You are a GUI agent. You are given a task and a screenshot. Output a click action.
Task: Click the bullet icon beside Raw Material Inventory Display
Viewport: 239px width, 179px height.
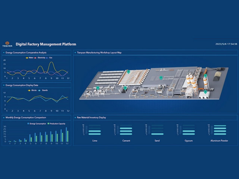click(76, 117)
